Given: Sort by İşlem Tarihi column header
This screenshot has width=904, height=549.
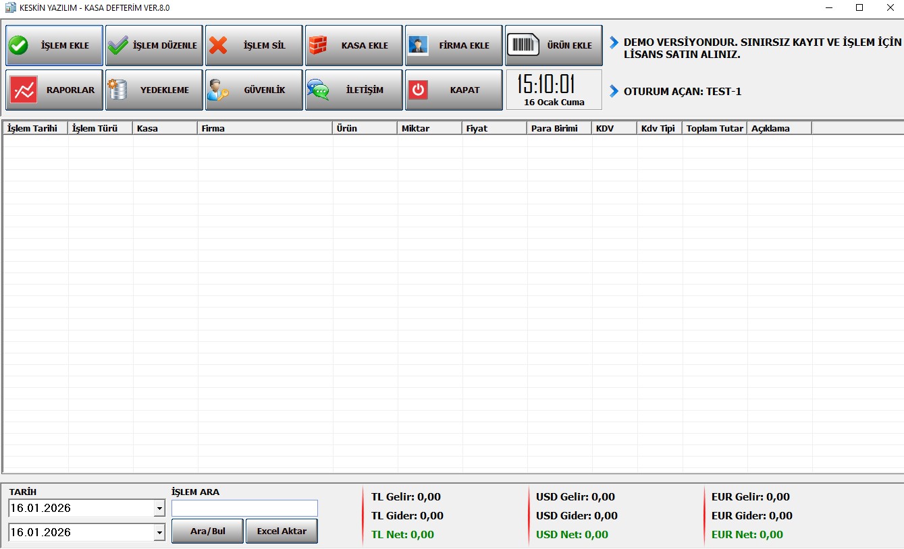Looking at the screenshot, I should (x=35, y=128).
